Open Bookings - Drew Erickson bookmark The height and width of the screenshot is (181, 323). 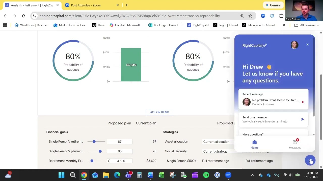point(165,25)
